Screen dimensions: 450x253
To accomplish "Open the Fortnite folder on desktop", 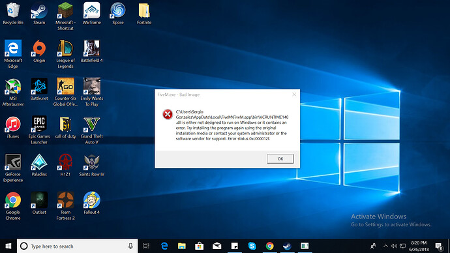I will coord(144,14).
